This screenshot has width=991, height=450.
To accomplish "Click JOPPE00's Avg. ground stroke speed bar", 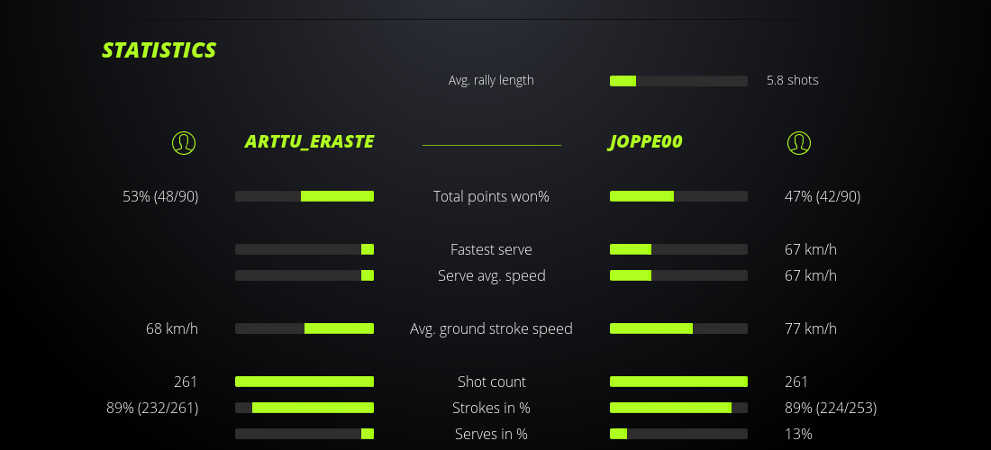I will tap(678, 328).
